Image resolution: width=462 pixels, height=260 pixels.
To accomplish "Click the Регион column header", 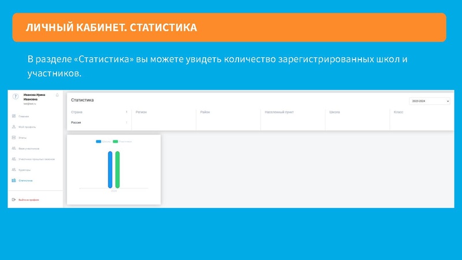I will tap(141, 112).
